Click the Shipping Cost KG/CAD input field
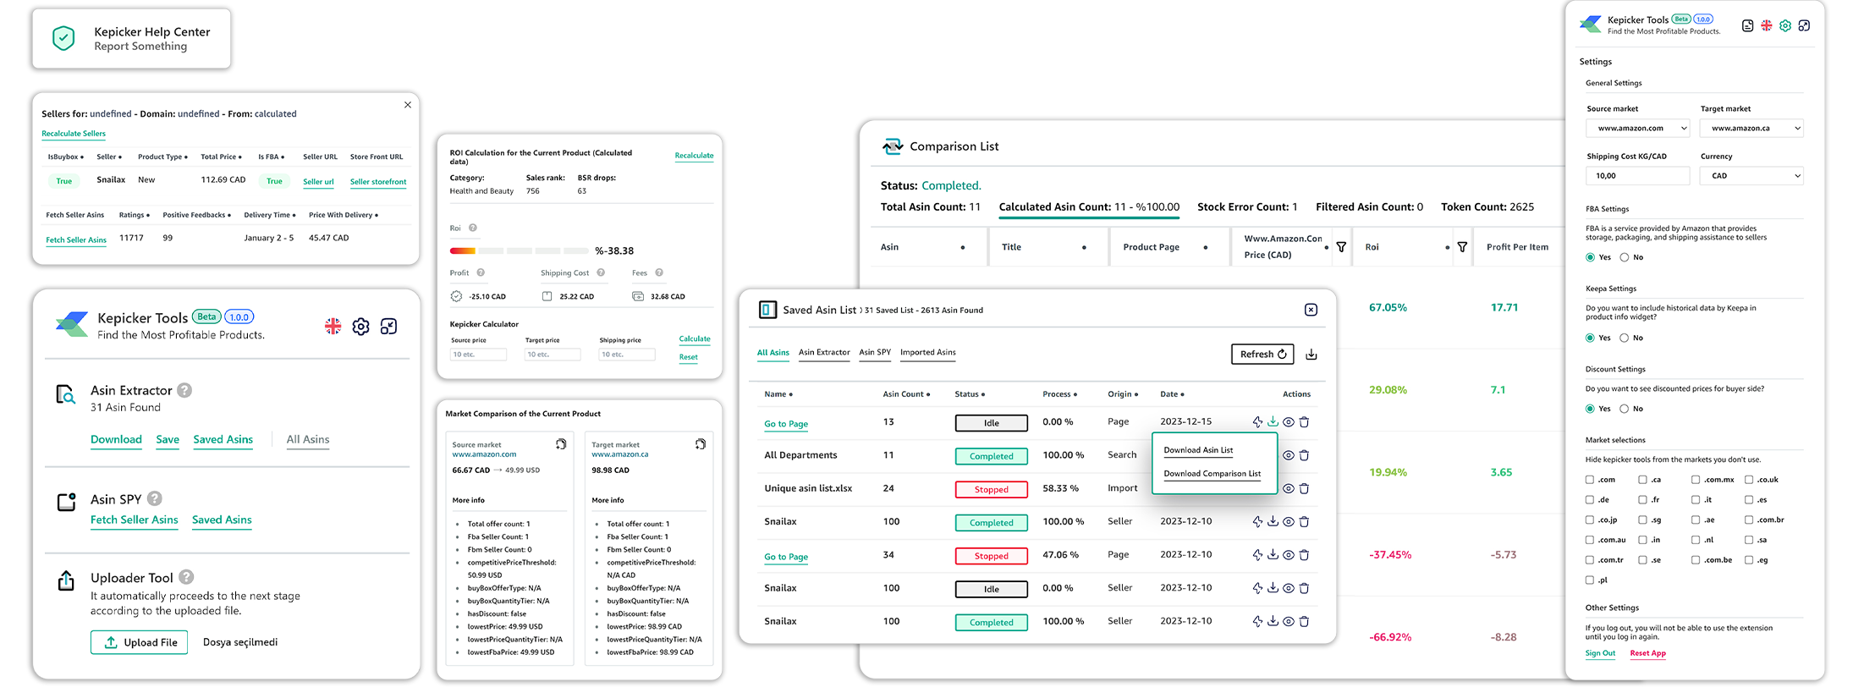This screenshot has height=693, width=1853. point(1638,175)
